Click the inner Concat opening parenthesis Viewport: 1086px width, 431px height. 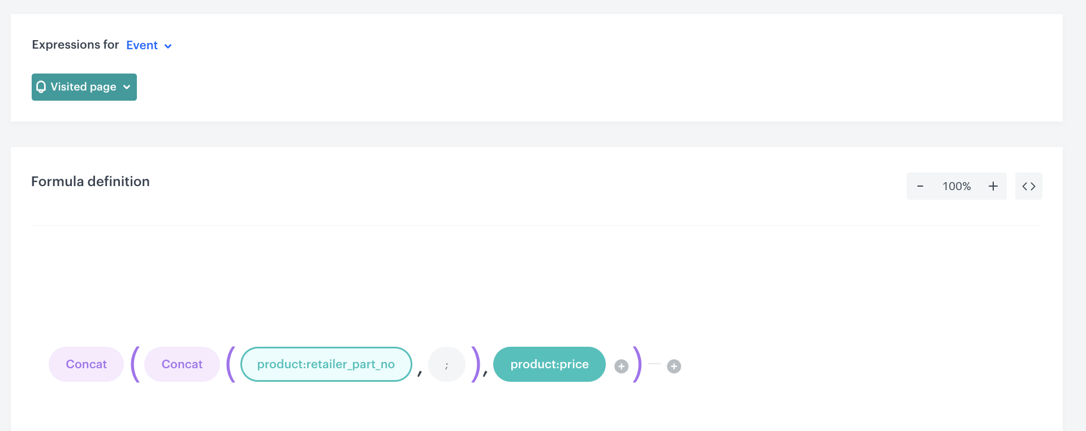(230, 364)
